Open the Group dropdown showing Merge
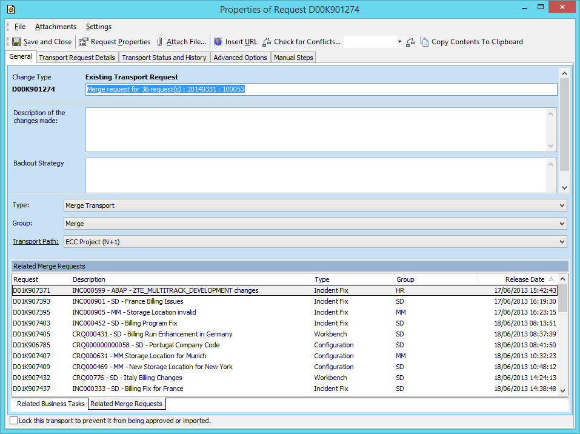The width and height of the screenshot is (580, 434). 562,224
